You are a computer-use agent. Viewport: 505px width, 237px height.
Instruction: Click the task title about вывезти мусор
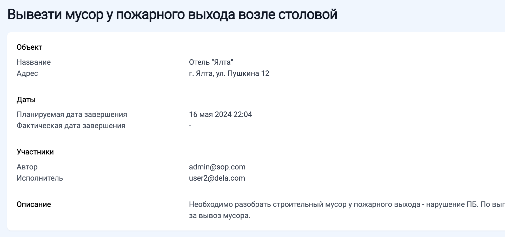172,15
